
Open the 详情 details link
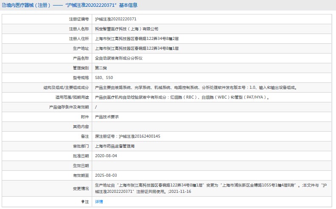99,202
